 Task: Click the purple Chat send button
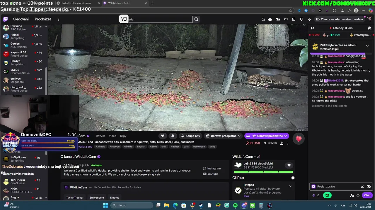[367, 195]
